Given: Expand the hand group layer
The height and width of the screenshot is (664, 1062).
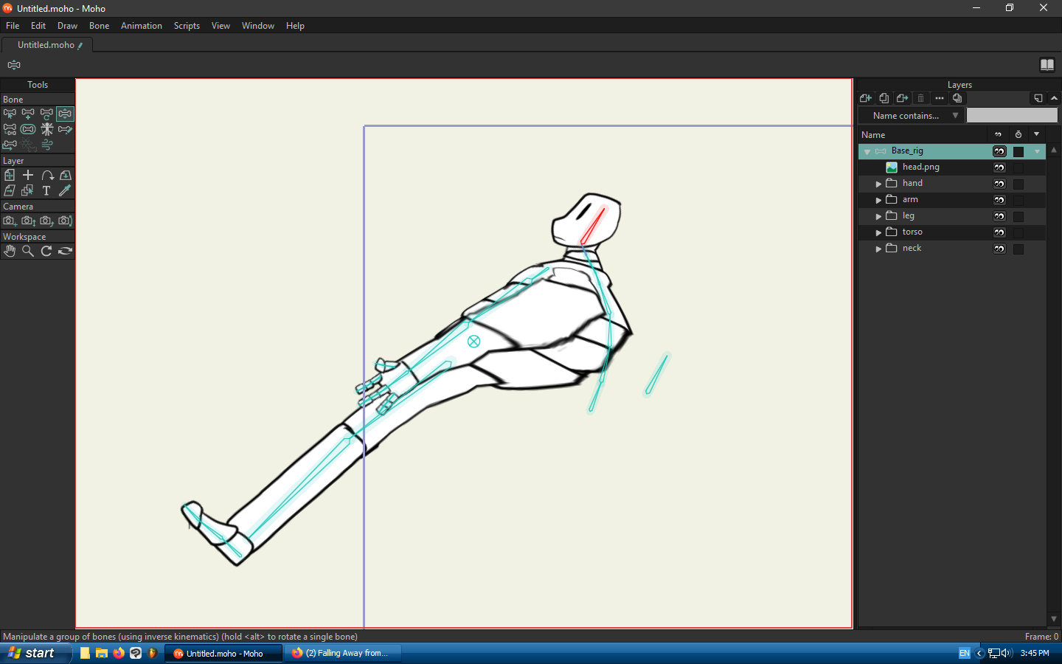Looking at the screenshot, I should point(878,184).
